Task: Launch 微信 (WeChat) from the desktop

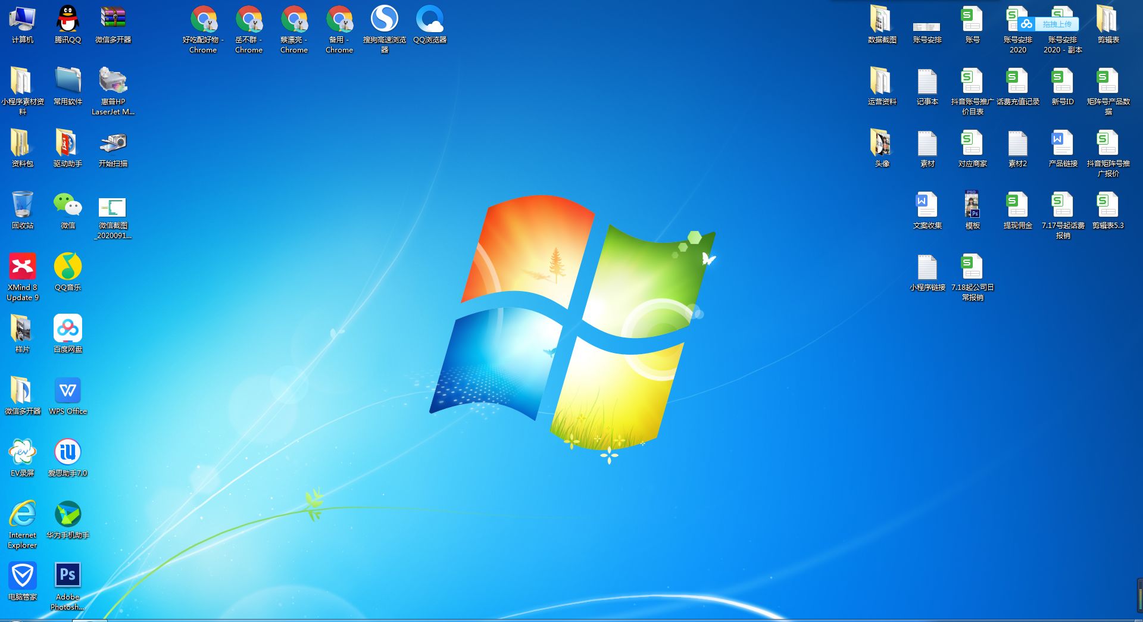Action: (x=68, y=206)
